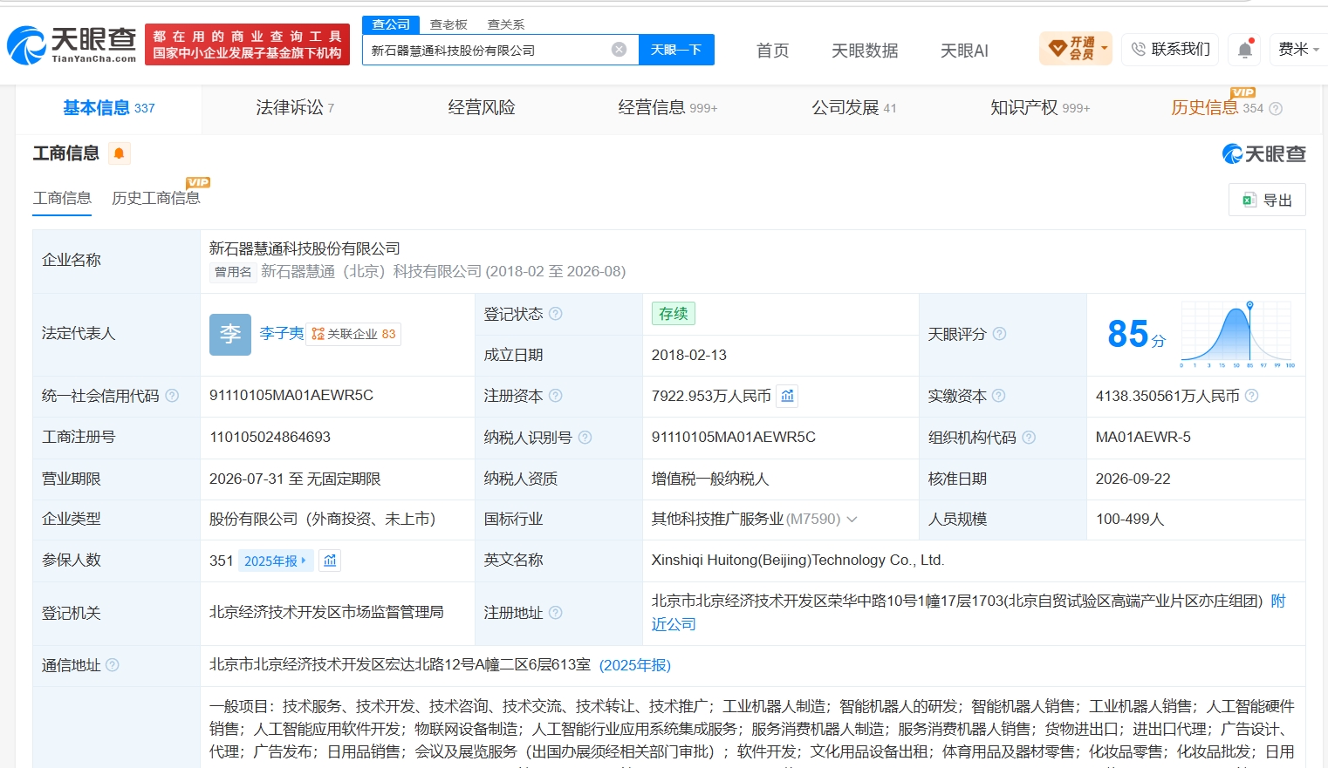This screenshot has height=768, width=1328.
Task: Open 天眼AI in the top navigation
Action: pos(964,51)
